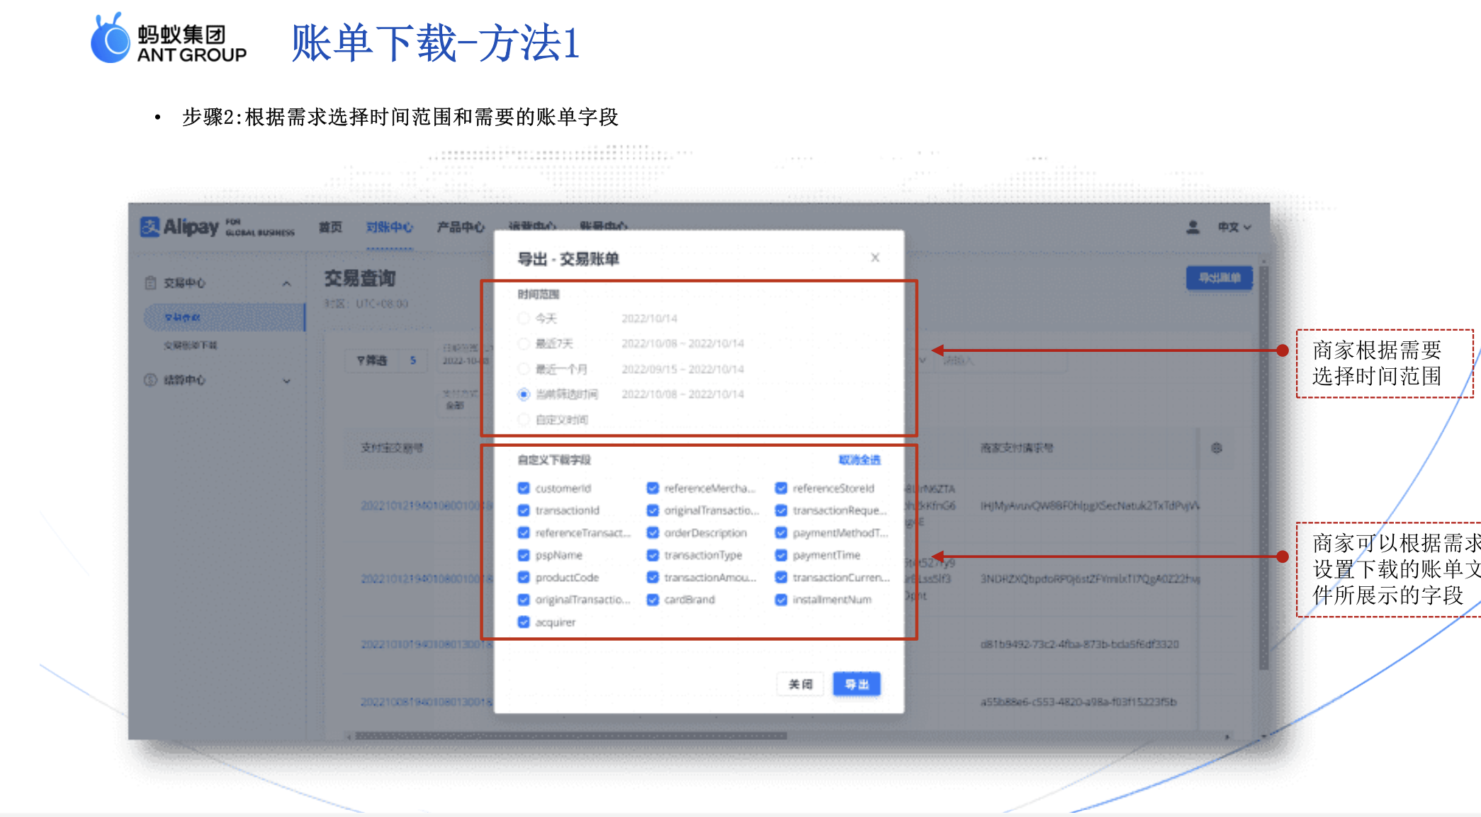
Task: Collapse the 交易中心 sidebar section
Action: pyautogui.click(x=286, y=283)
